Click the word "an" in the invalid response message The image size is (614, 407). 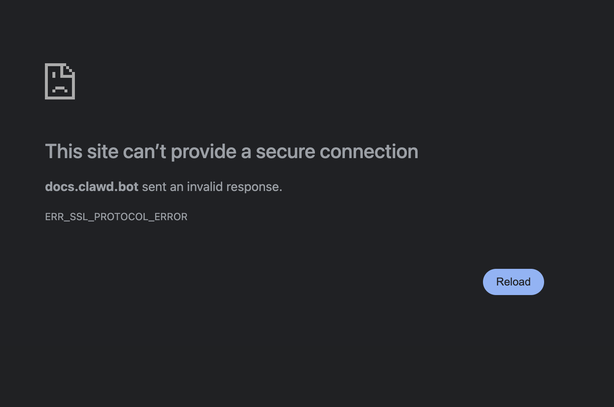point(176,187)
